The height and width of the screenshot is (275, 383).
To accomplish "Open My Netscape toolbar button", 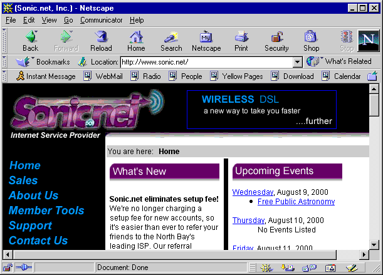I will pos(206,41).
